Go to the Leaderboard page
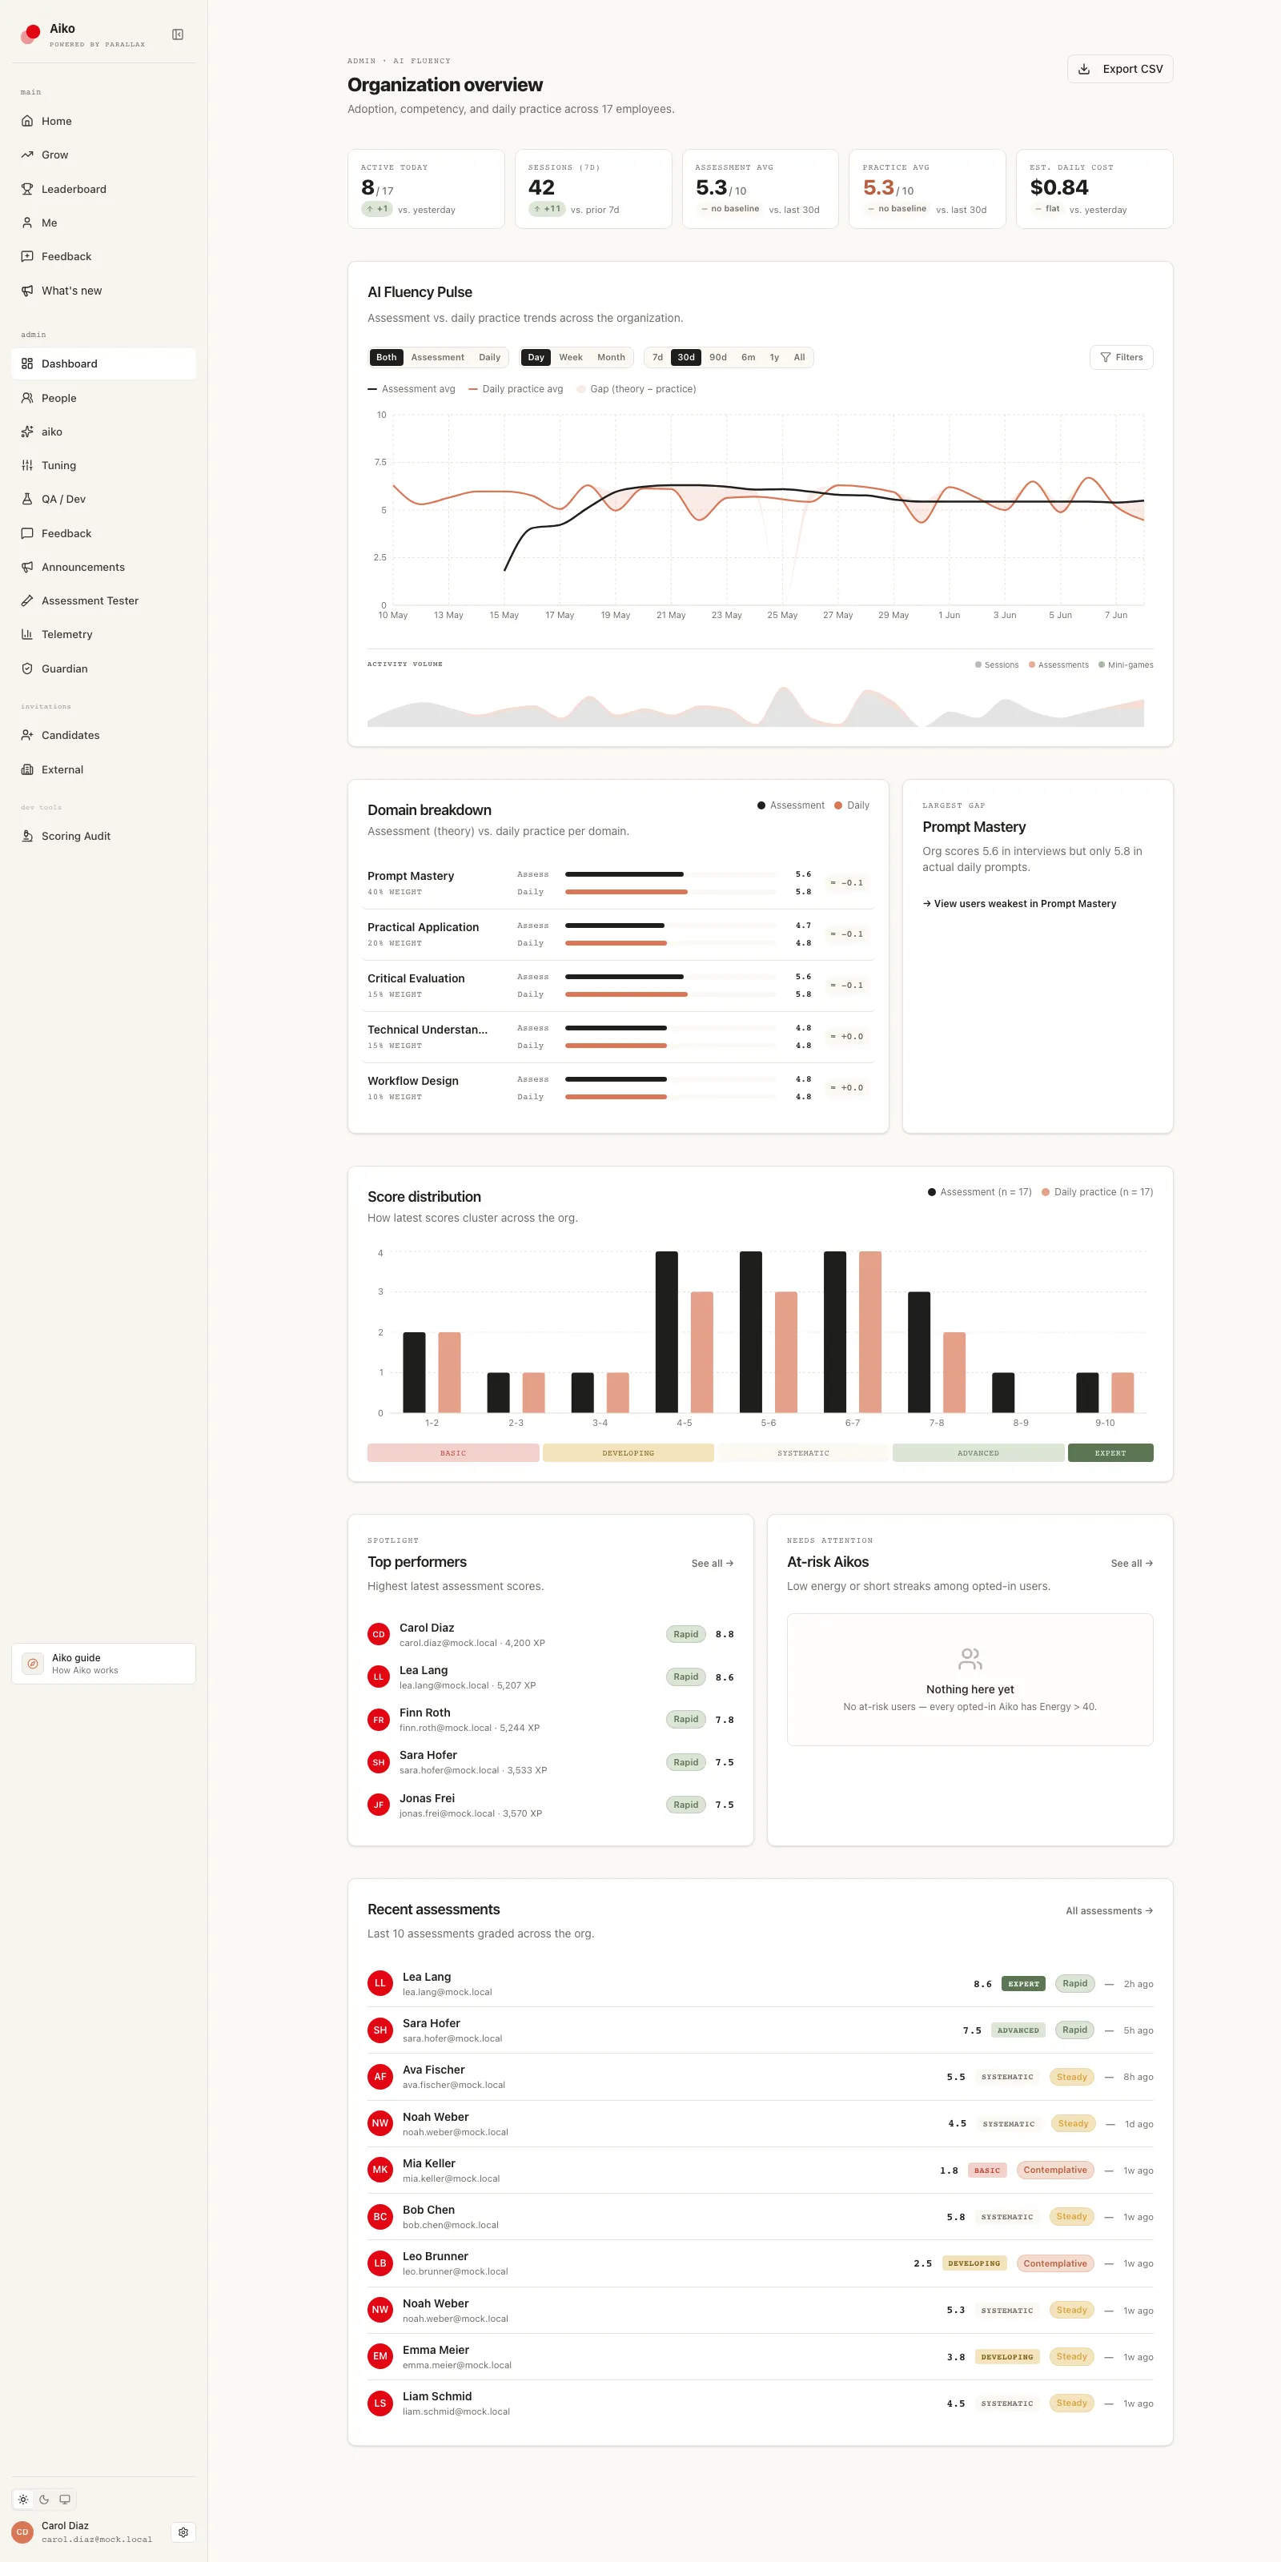The width and height of the screenshot is (1281, 2562). click(x=103, y=189)
